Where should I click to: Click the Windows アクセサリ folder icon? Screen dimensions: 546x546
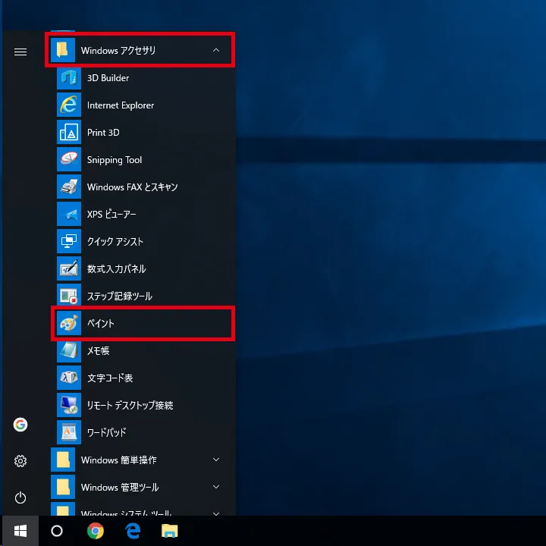63,50
